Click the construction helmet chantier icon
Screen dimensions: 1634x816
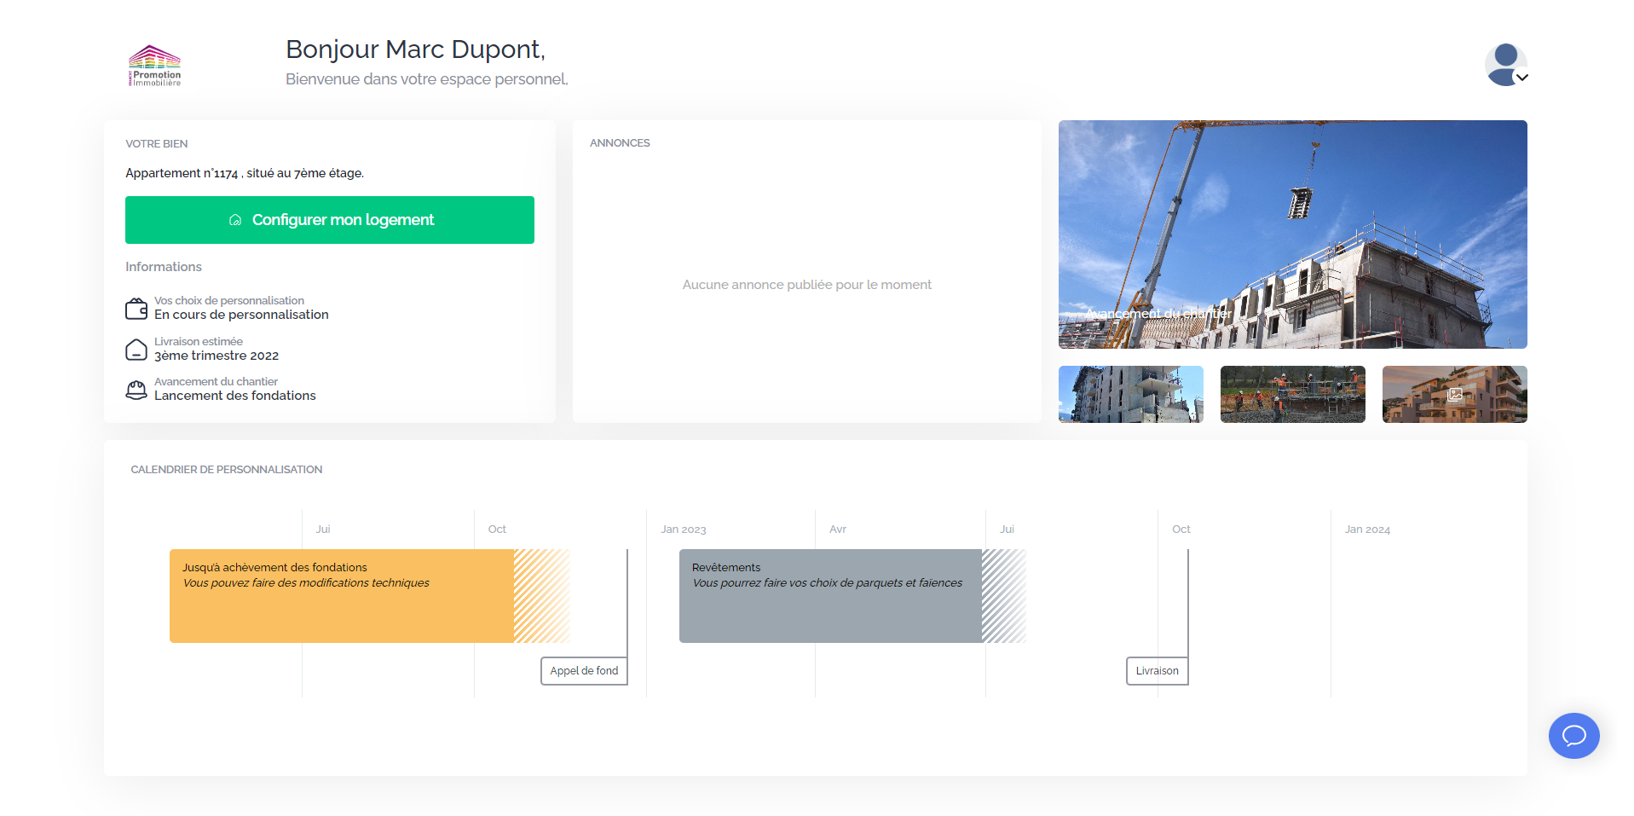[136, 390]
